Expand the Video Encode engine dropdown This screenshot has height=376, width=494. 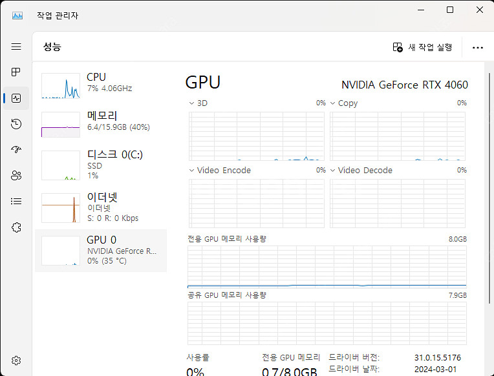click(x=191, y=171)
